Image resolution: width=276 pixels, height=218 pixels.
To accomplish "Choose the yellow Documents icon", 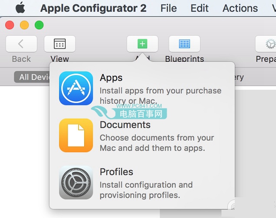I will 76,135.
